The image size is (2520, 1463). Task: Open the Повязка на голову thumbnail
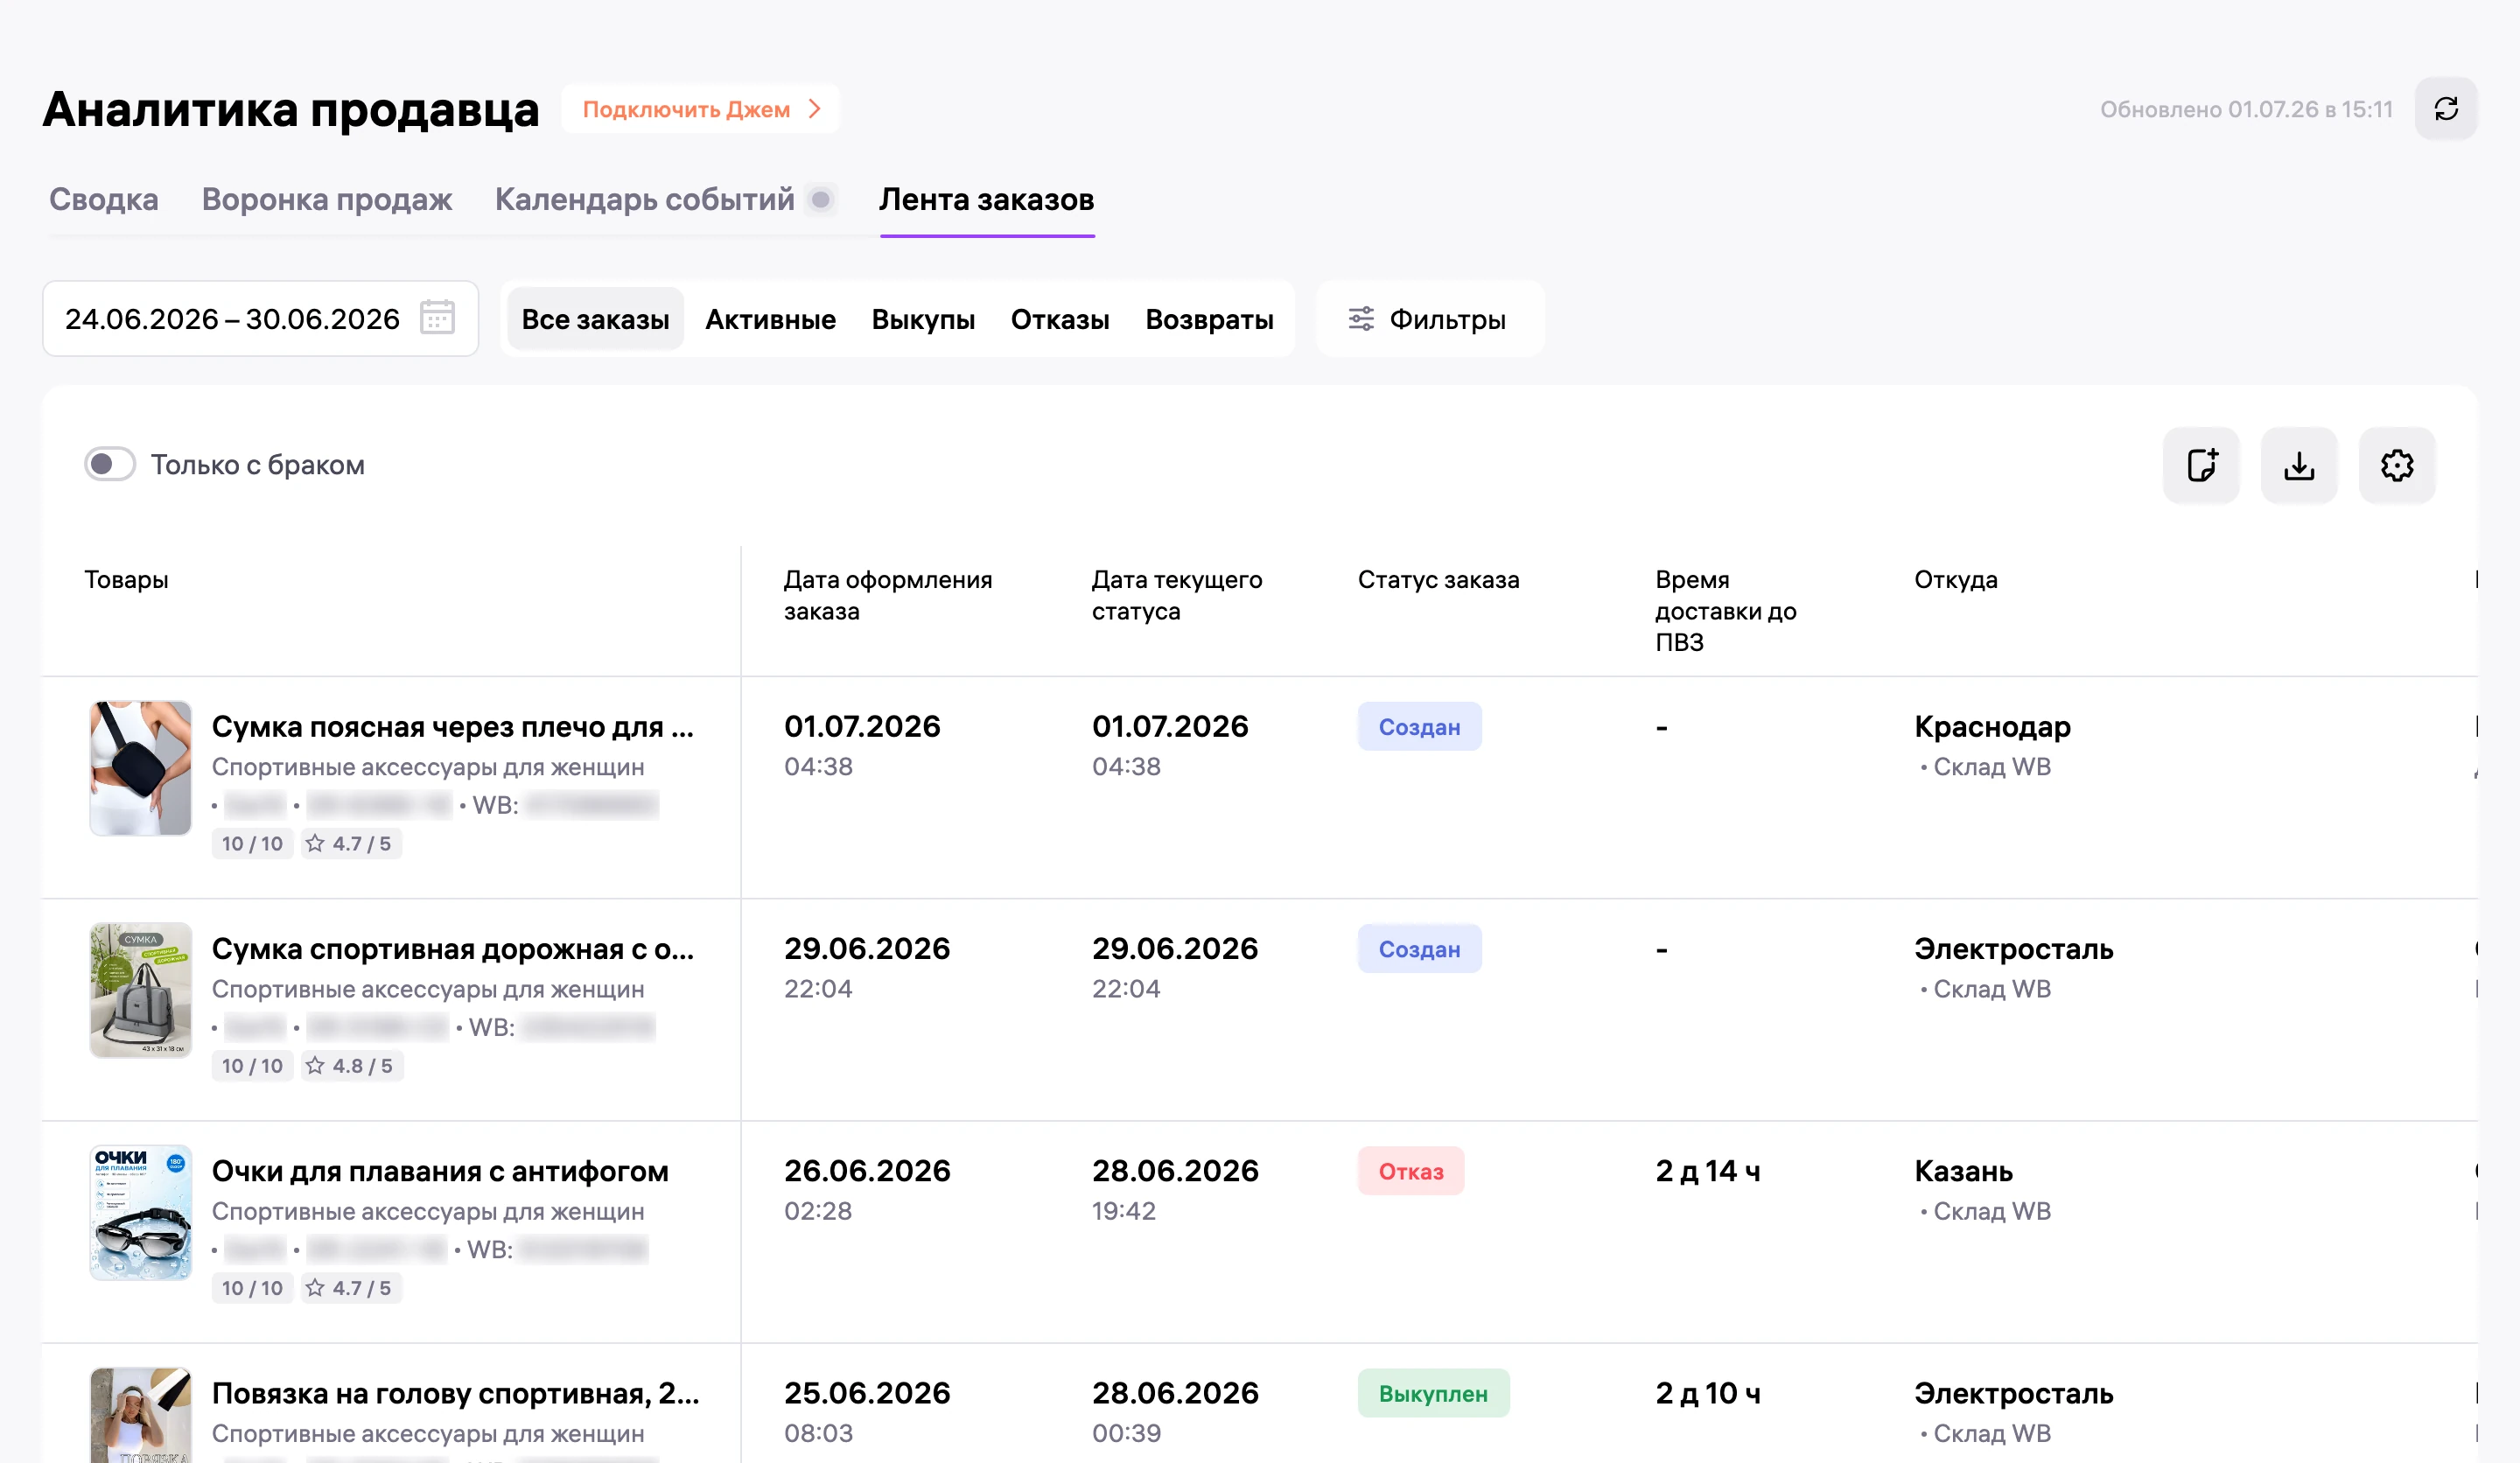tap(141, 1415)
